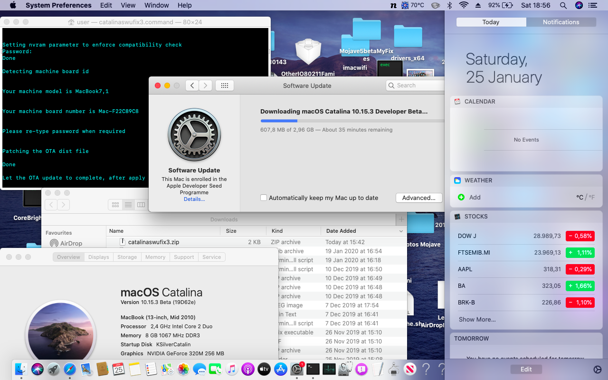The width and height of the screenshot is (608, 380).
Task: Open the View menu
Action: point(128,5)
